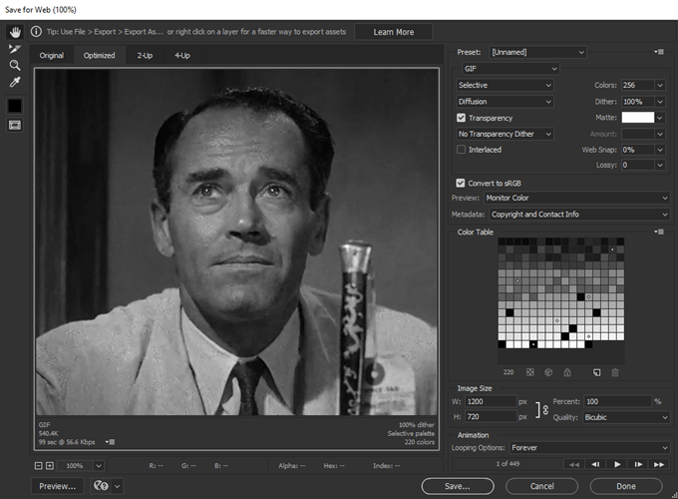
Task: Switch to the Original tab
Action: tap(52, 56)
